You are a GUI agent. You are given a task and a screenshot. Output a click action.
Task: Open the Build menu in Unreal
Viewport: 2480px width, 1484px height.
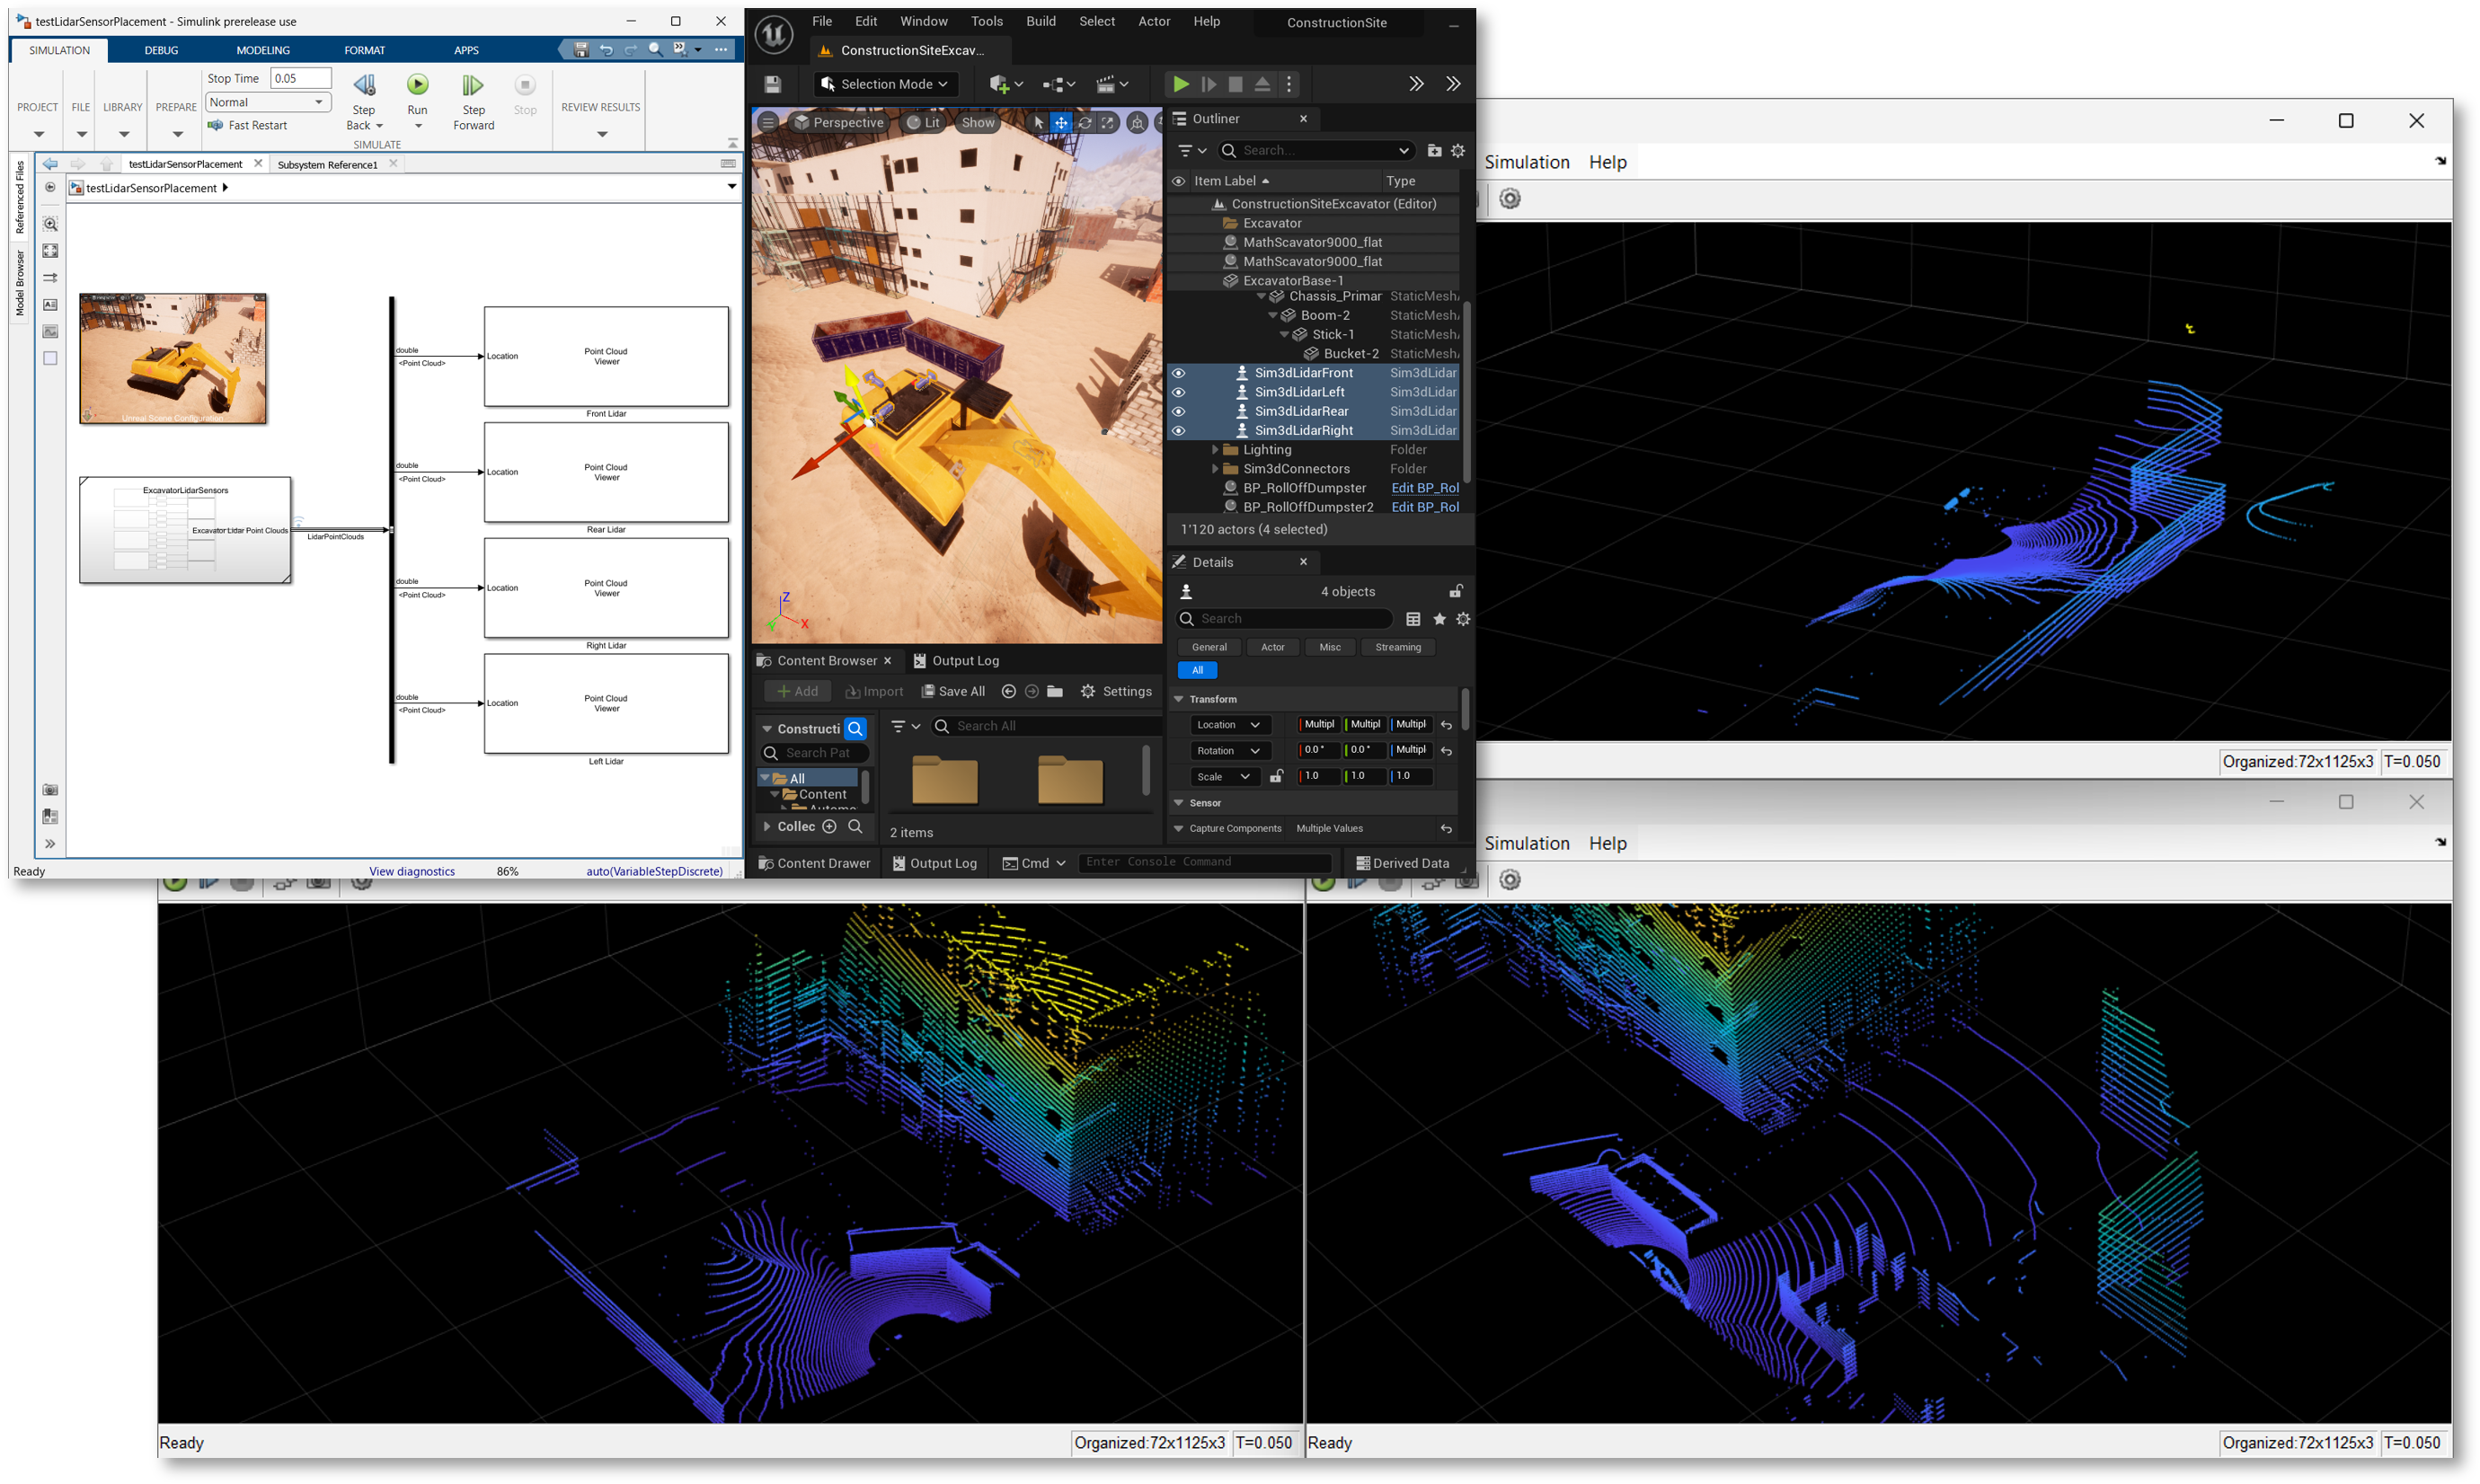coord(1040,21)
